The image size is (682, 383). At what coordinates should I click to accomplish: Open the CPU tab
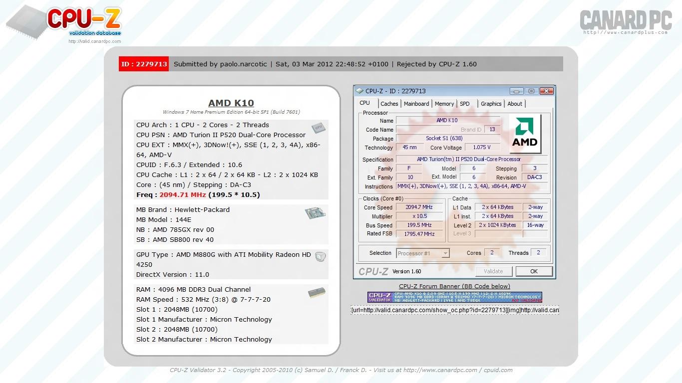click(365, 103)
